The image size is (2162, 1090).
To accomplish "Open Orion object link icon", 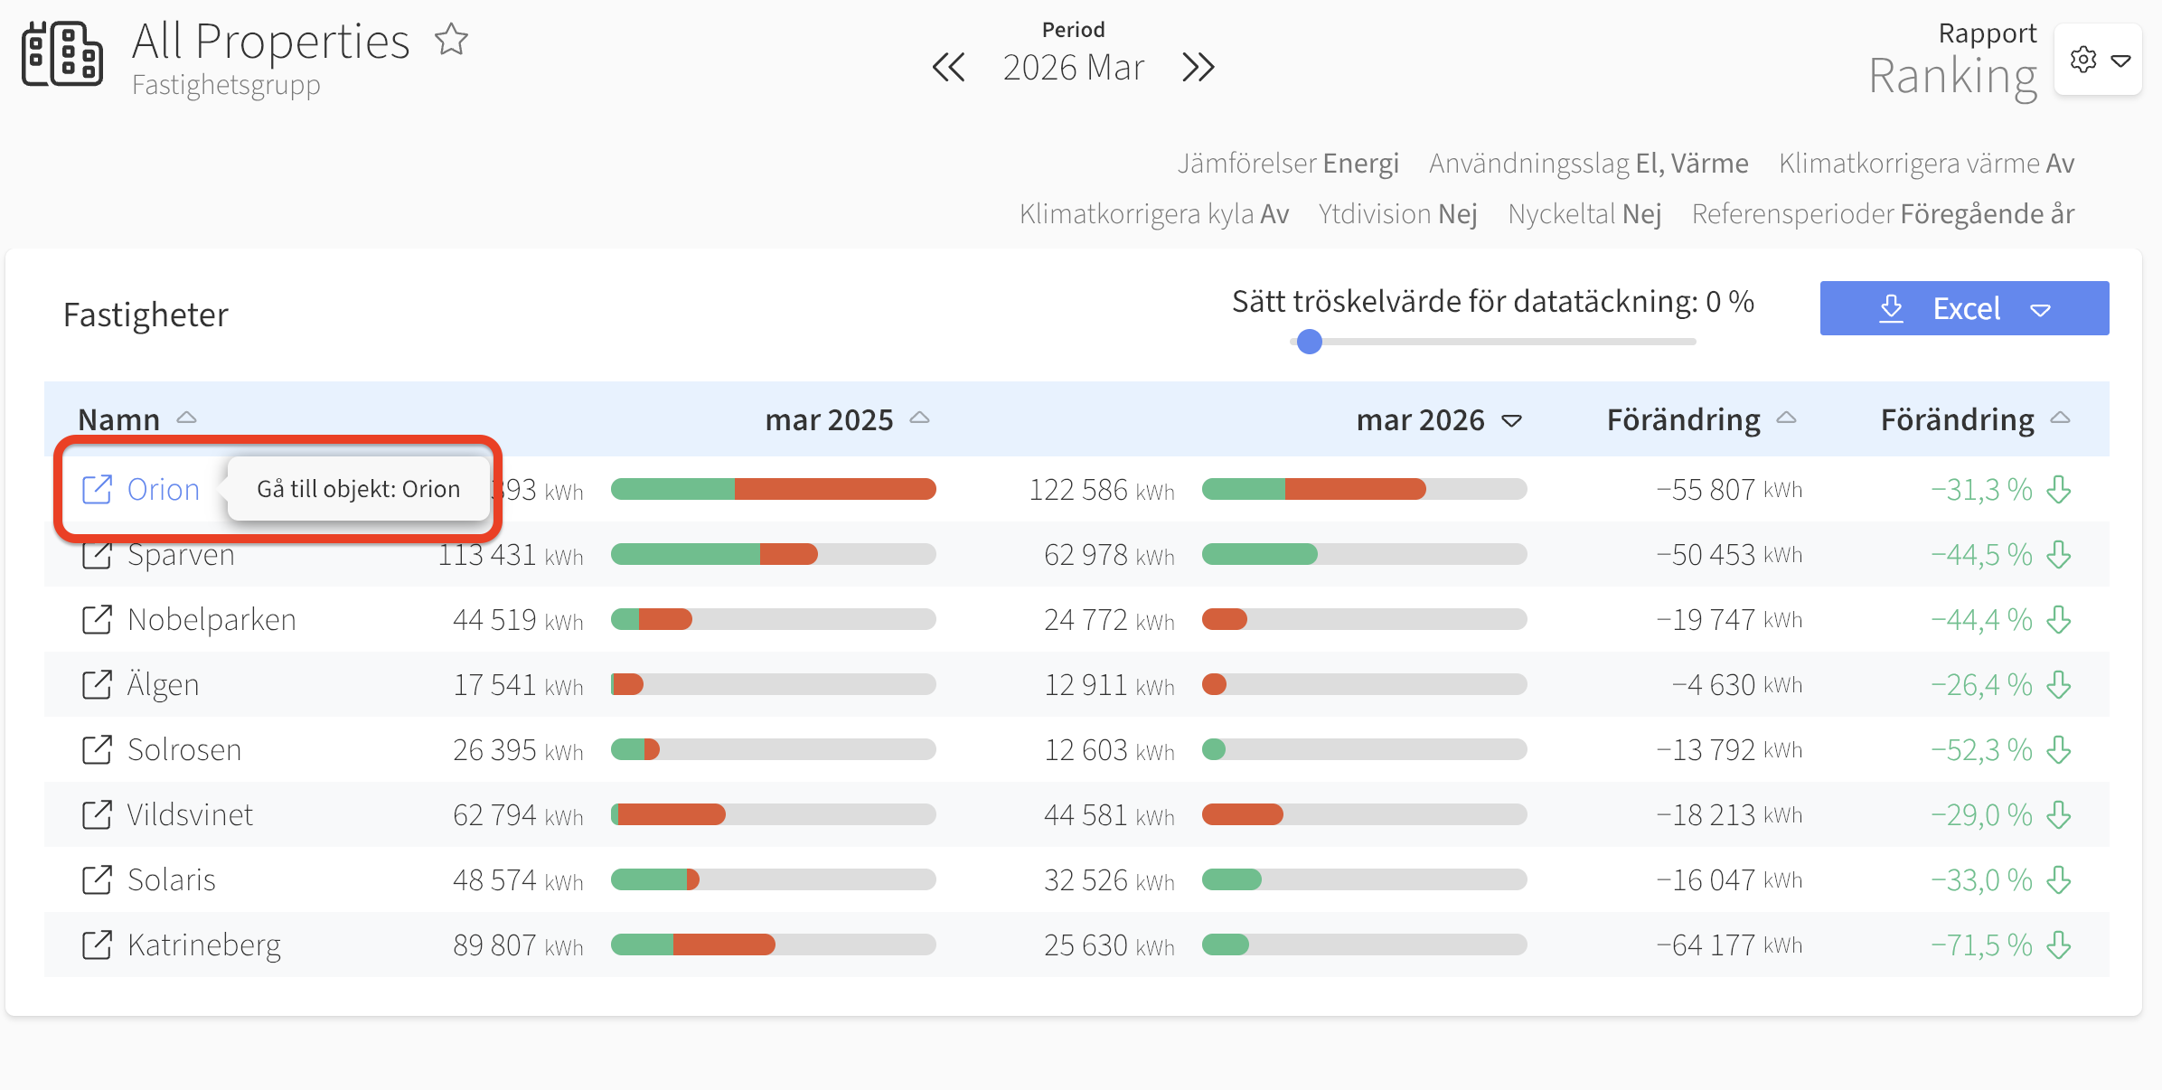I will click(97, 489).
